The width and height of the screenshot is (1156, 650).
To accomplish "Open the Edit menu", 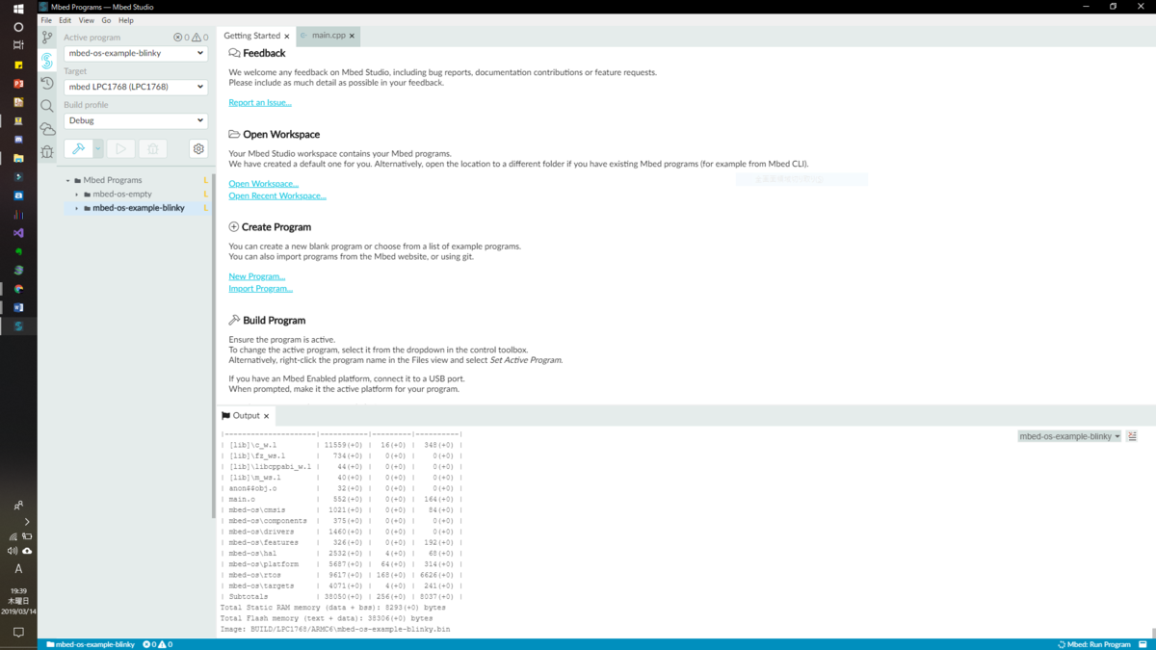I will (65, 20).
